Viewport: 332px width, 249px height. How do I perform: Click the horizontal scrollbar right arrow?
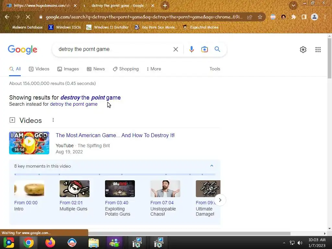pyautogui.click(x=325, y=233)
